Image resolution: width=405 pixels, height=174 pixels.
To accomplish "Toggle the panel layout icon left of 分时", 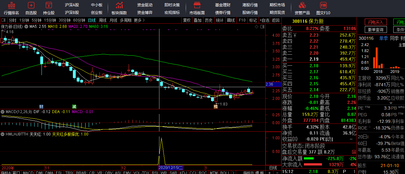I will coord(4,20).
